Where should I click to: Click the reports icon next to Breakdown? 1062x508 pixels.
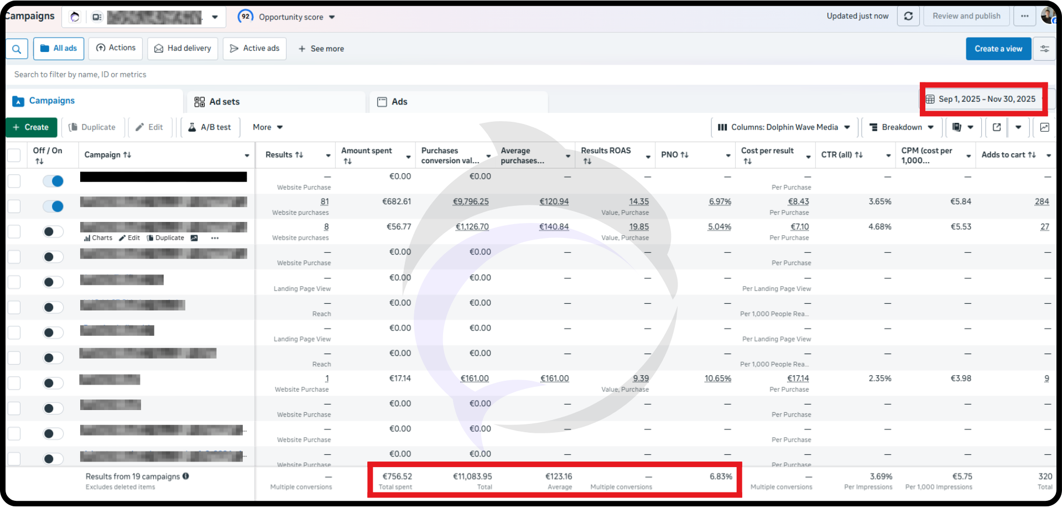957,127
